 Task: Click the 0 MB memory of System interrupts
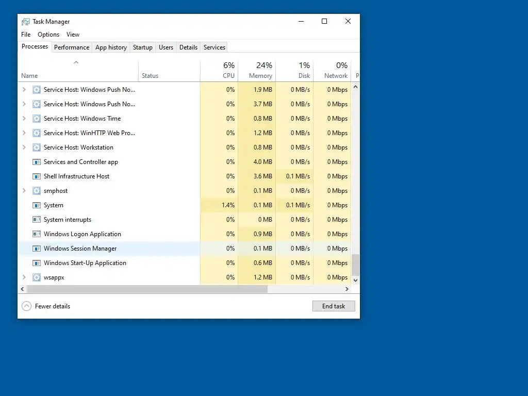pos(265,220)
